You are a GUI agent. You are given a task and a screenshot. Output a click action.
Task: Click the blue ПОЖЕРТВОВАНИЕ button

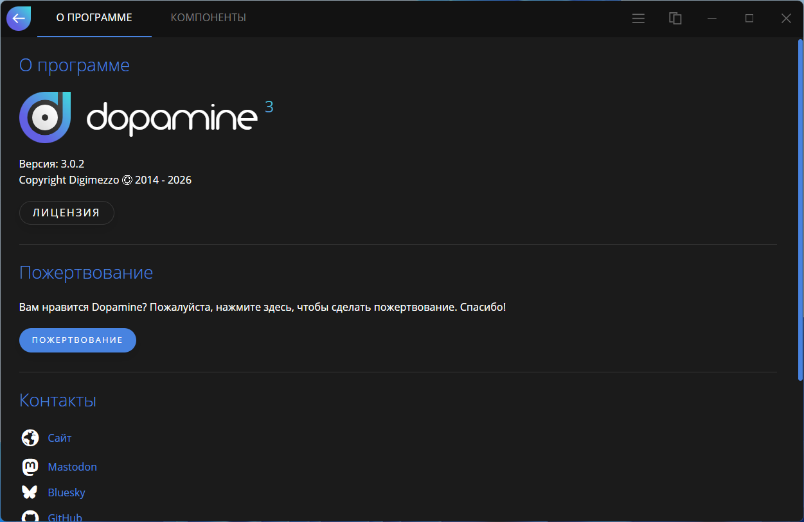point(78,340)
